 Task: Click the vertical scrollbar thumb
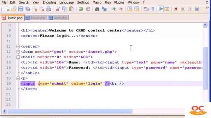(205, 69)
